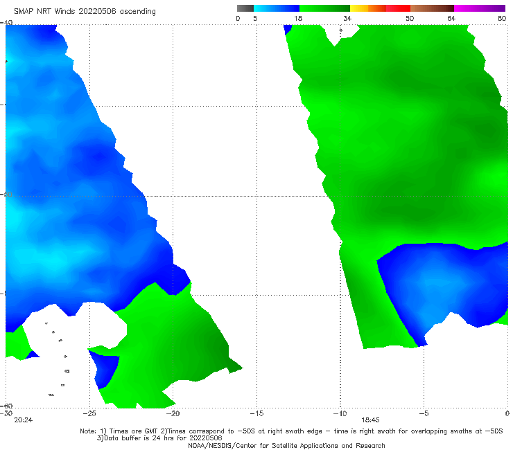Viewport: 513px width, 450px height.
Task: Click the color bar label '34'
Action: (x=347, y=18)
